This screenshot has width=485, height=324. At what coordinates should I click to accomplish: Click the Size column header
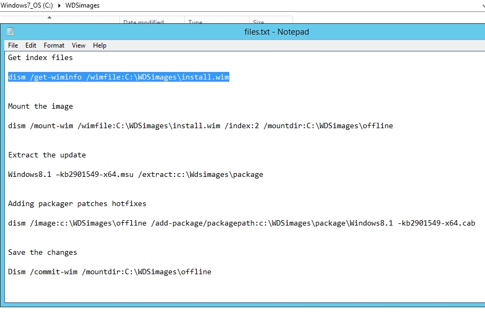point(258,22)
